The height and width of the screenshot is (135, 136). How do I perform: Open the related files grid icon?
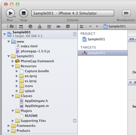[82, 27]
